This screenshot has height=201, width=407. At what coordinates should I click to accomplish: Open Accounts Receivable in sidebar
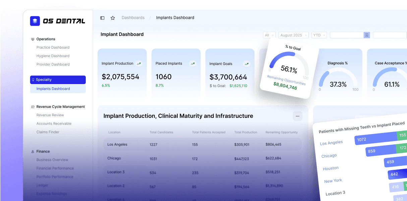pos(54,124)
